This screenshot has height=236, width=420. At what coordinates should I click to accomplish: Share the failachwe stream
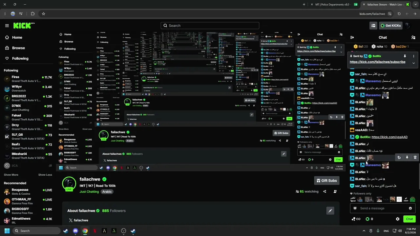[325, 191]
